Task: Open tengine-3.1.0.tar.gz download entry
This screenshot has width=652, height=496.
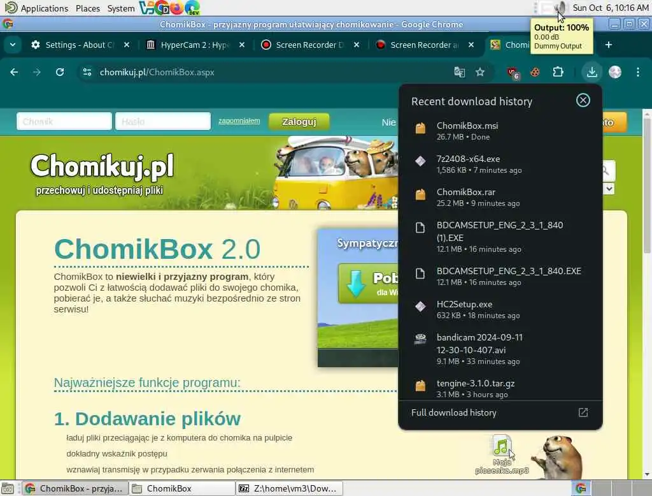Action: point(500,388)
